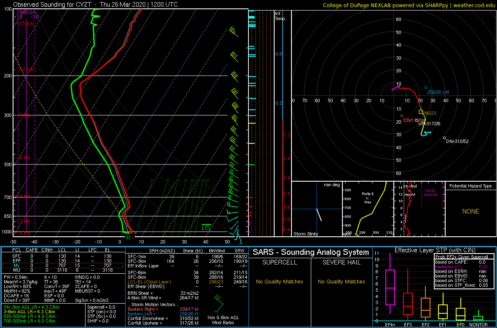Click the orange cloud-layer square on hodograph
Image resolution: width=497 pixels, height=328 pixels.
point(421,112)
